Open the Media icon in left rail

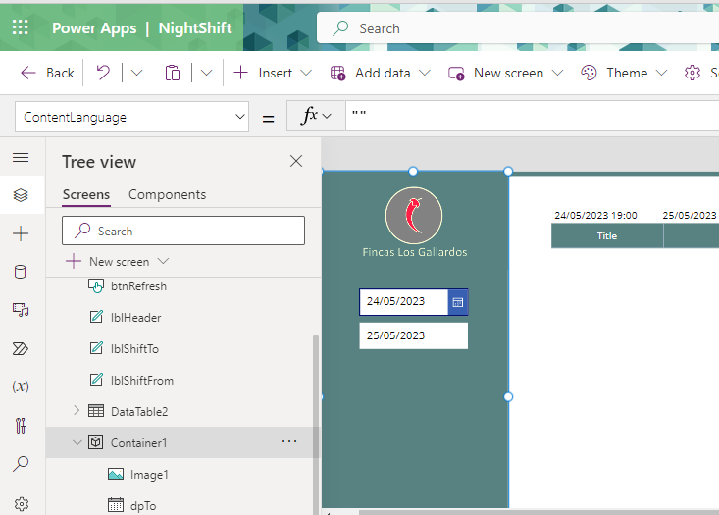(21, 310)
